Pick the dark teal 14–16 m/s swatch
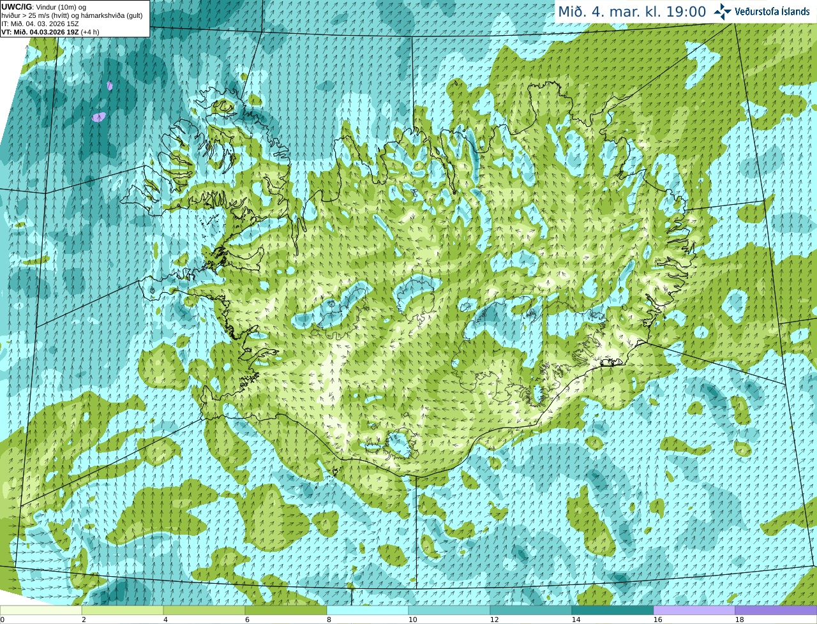This screenshot has height=624, width=817. pos(613,611)
